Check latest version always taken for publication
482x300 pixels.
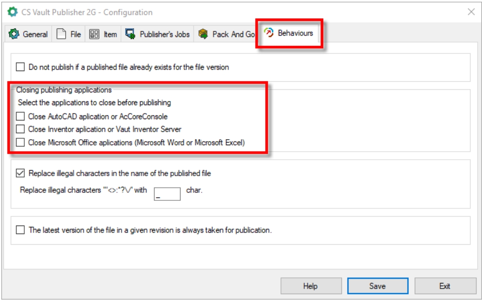point(20,230)
